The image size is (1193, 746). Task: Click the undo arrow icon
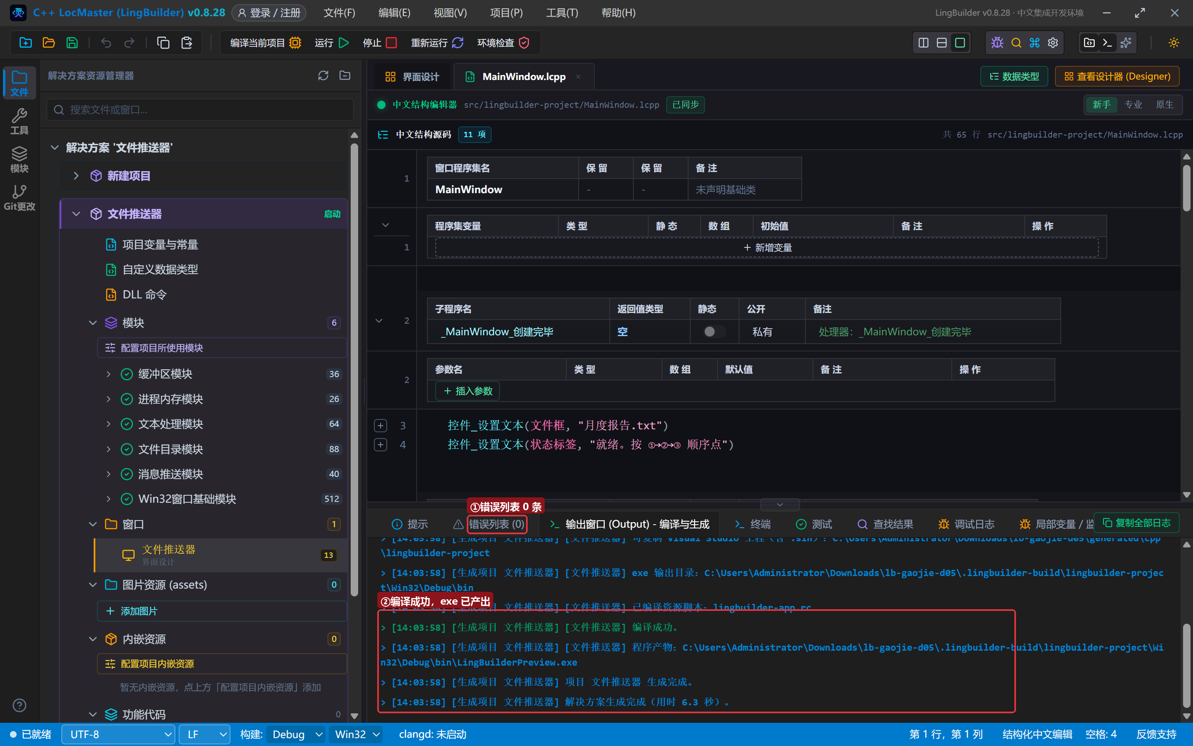pos(106,43)
